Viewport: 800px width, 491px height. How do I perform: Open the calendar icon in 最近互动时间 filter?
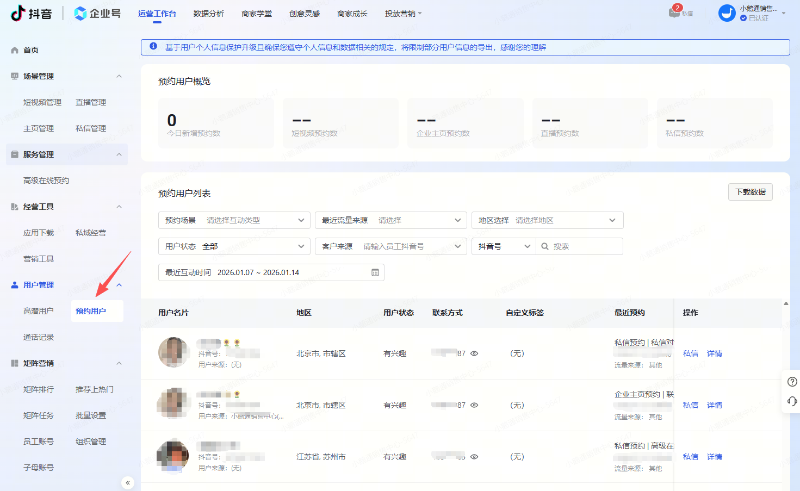tap(375, 272)
